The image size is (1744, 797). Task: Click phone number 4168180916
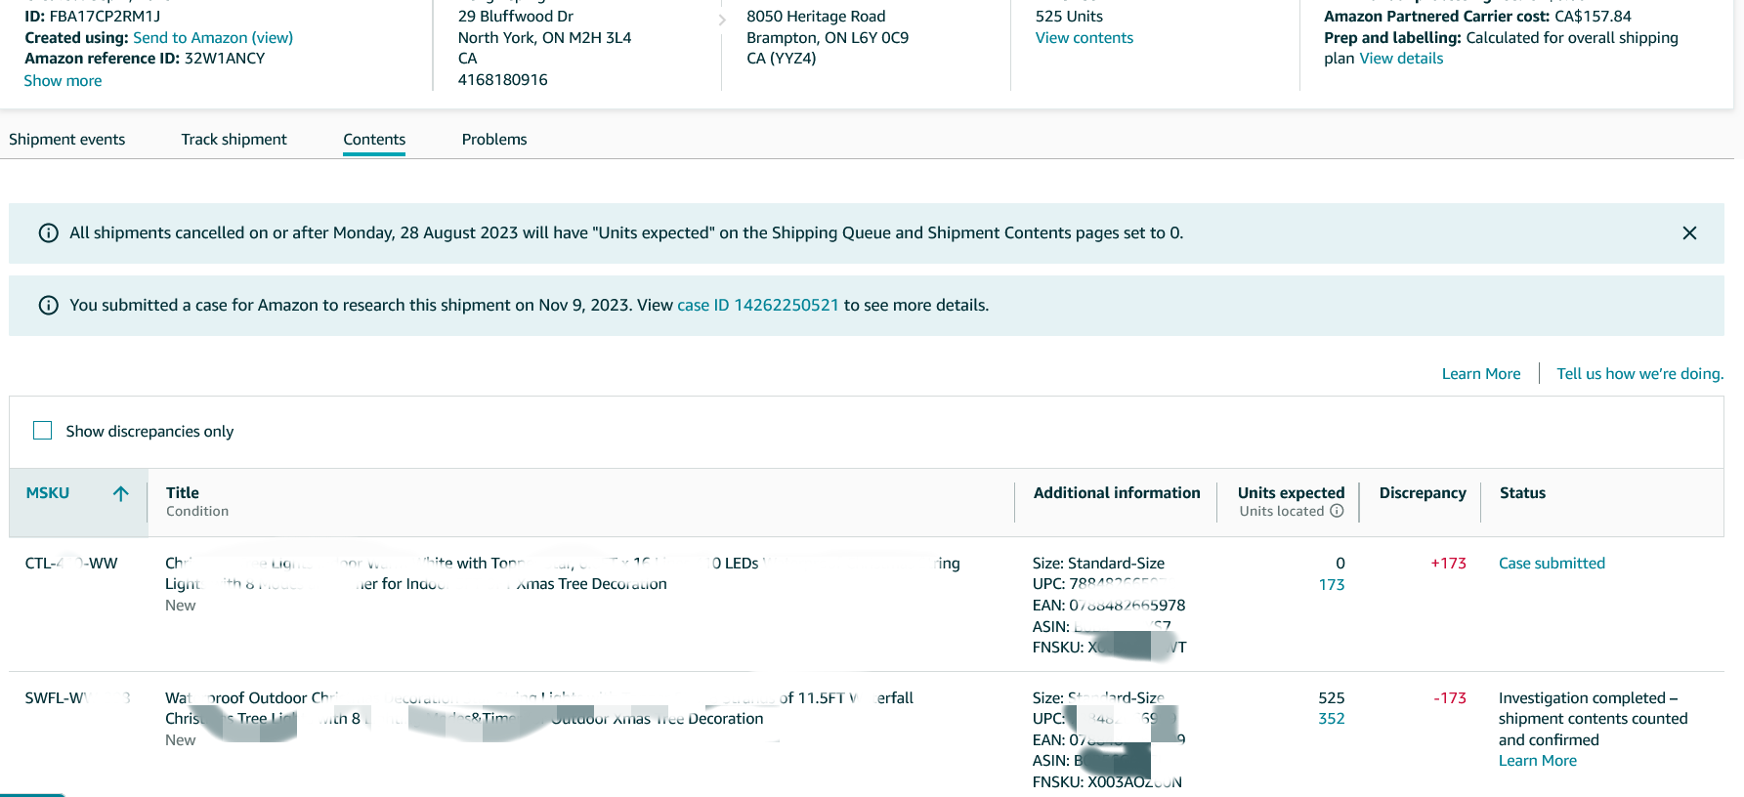pos(502,80)
